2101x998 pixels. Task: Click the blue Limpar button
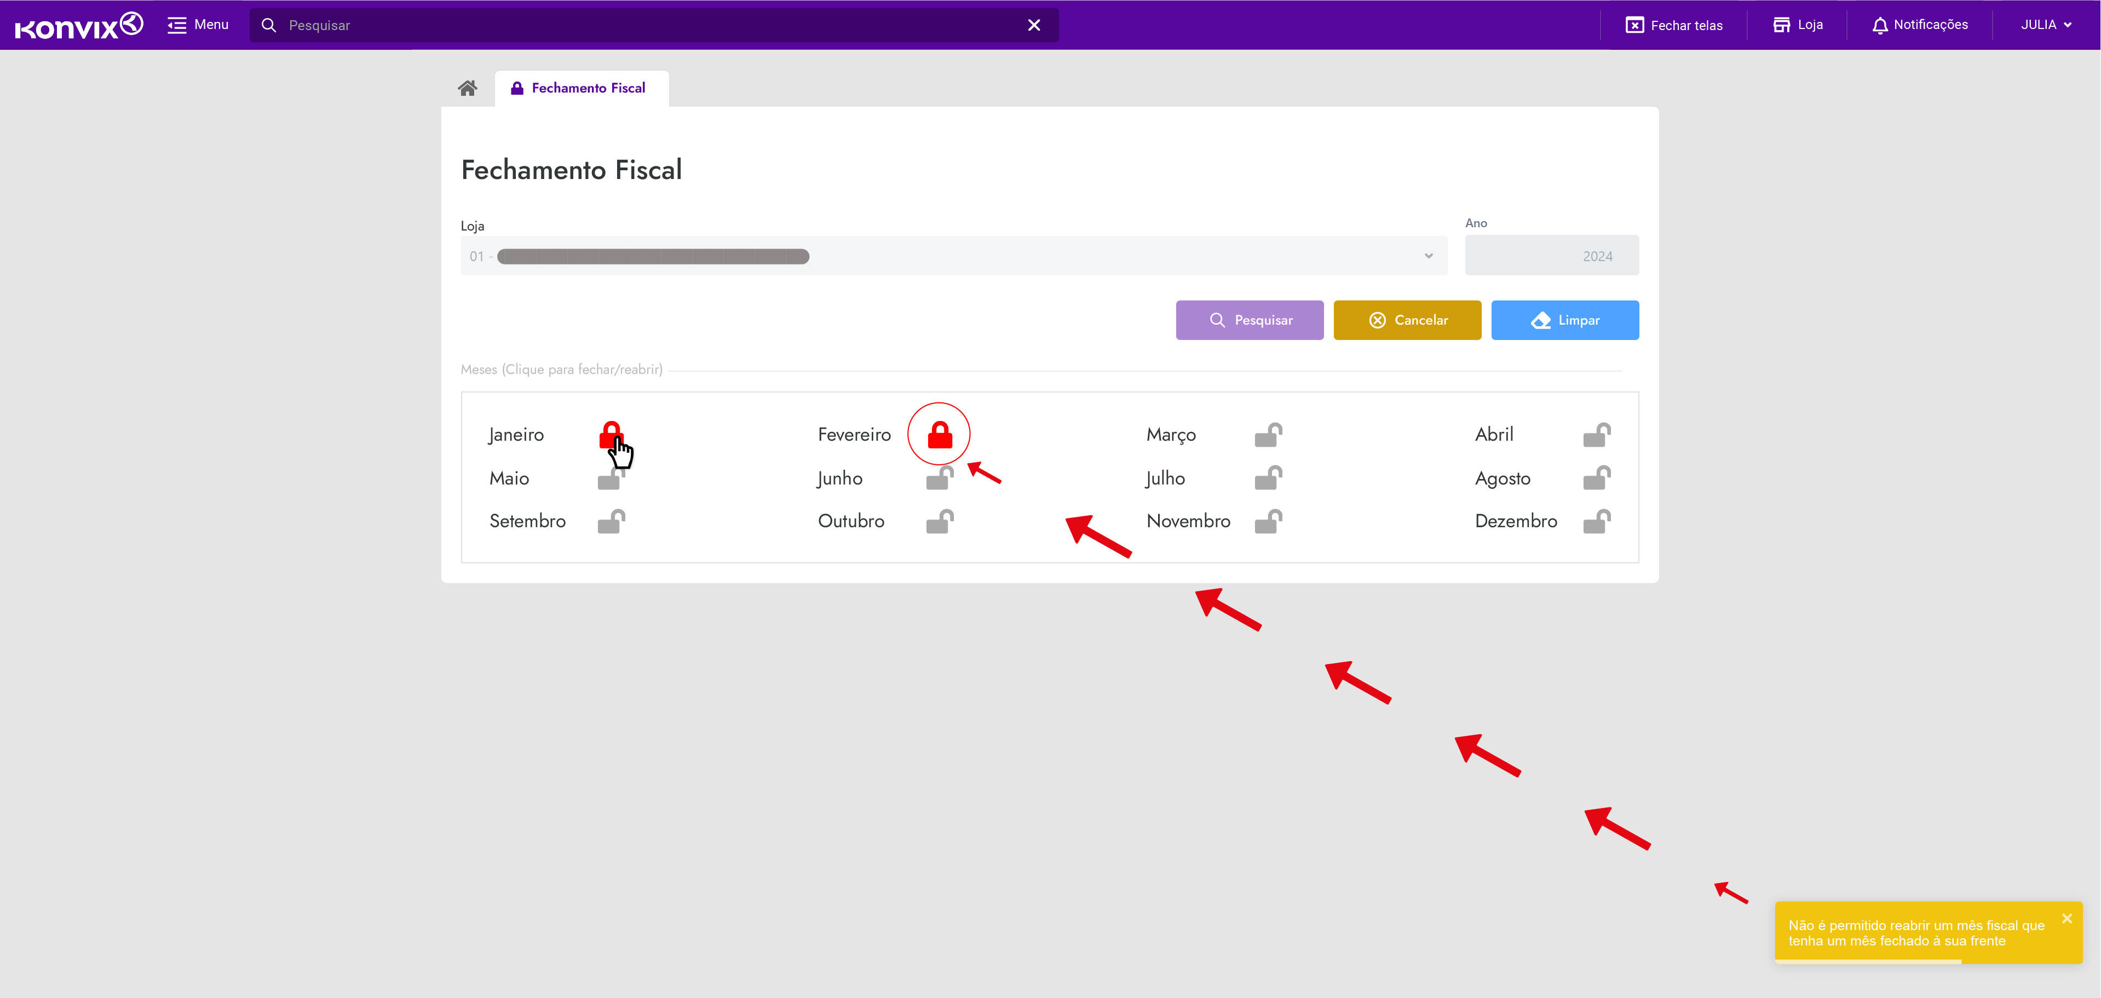[x=1564, y=320]
